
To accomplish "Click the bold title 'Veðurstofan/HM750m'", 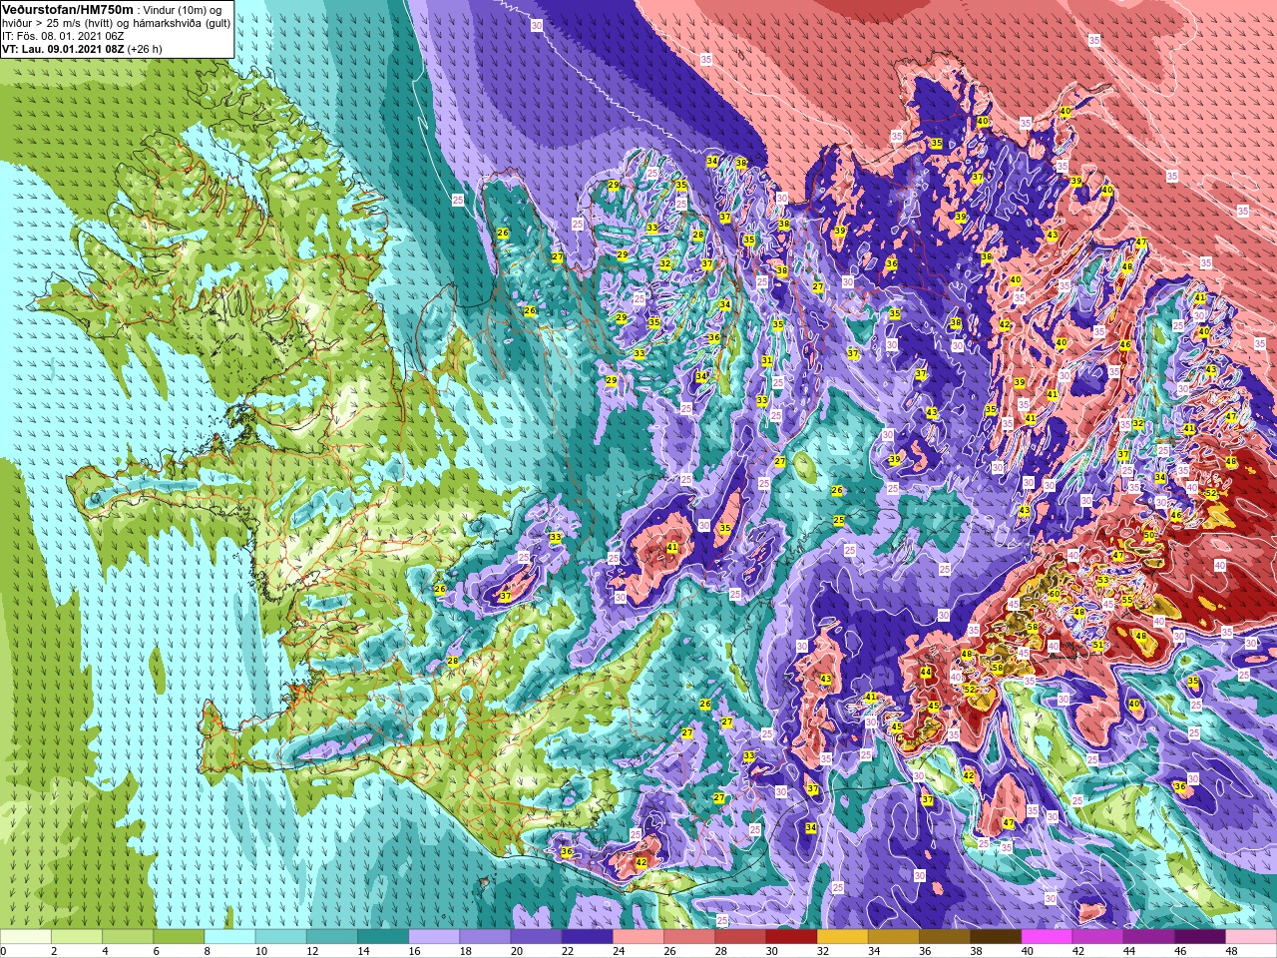I will point(68,9).
